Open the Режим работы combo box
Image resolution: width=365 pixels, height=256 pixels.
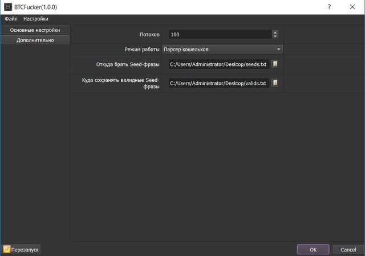coord(222,49)
